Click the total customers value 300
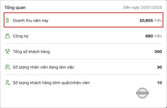This screenshot has width=167, height=108. [158, 51]
